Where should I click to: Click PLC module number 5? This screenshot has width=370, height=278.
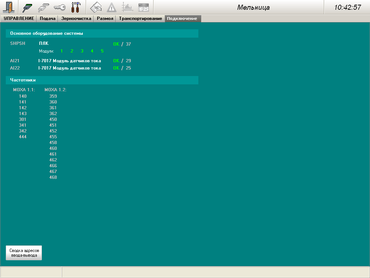point(102,51)
